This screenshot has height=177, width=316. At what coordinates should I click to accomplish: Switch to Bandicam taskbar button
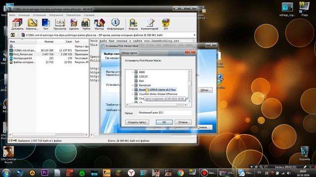208,173
